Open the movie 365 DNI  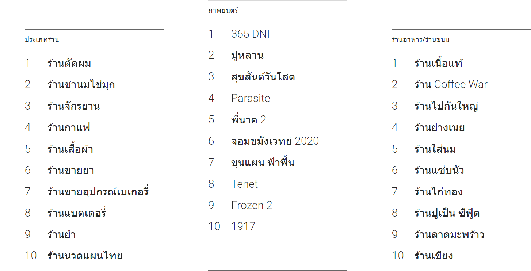tap(250, 34)
